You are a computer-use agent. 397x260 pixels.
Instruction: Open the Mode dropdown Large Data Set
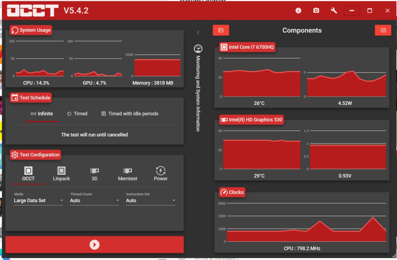pos(38,201)
